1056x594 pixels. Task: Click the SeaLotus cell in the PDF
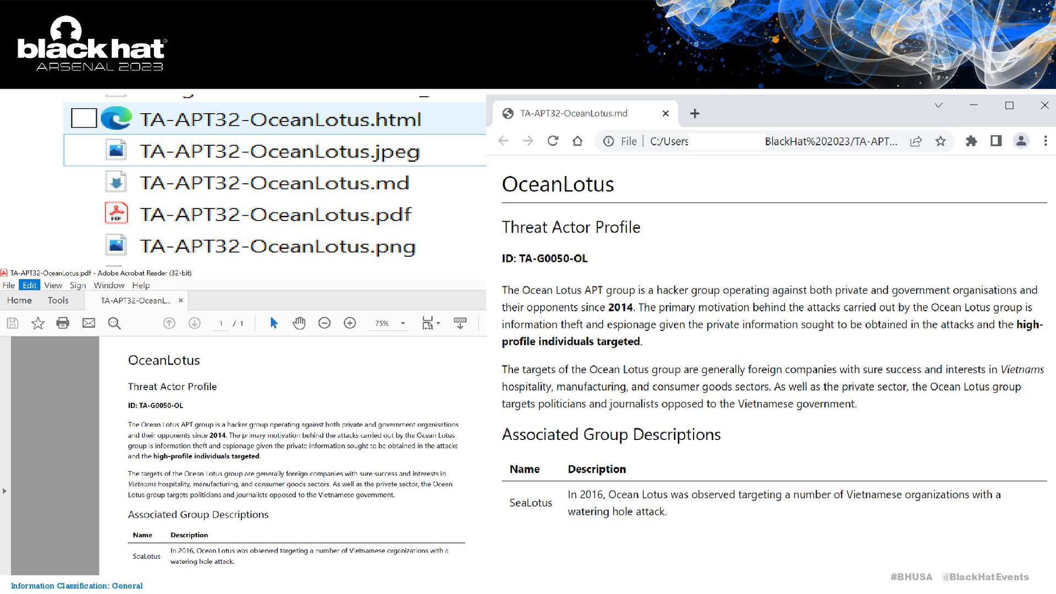146,556
